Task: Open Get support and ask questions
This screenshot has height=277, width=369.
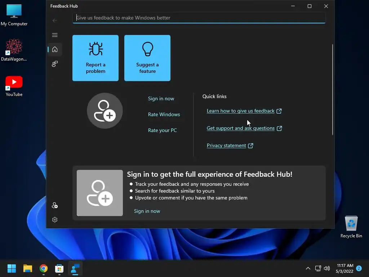Action: point(240,128)
